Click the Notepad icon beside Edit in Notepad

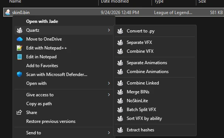[20, 57]
